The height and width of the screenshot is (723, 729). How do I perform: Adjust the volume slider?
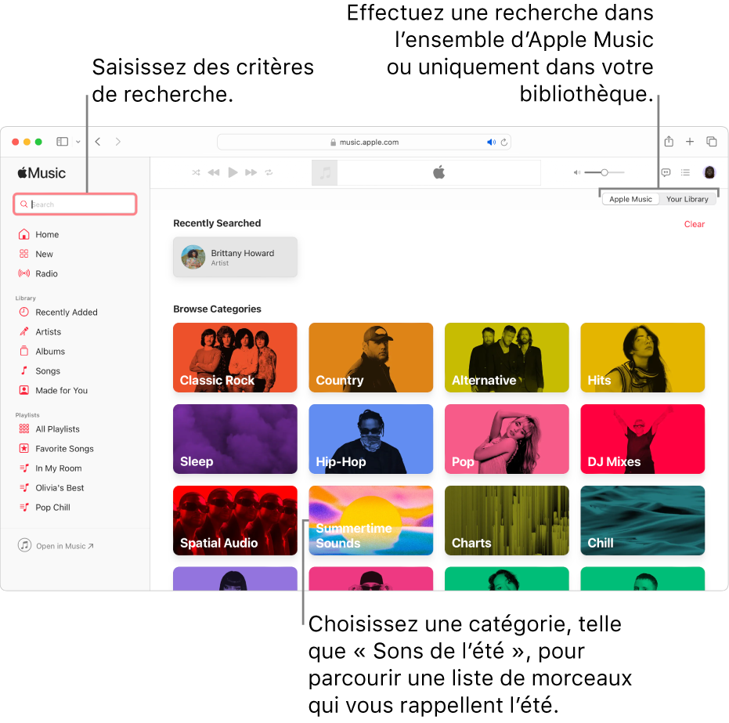pos(604,172)
